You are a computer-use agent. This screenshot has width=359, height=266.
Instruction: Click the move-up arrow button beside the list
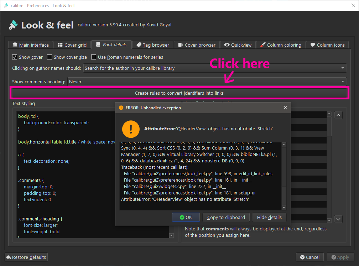[338, 115]
